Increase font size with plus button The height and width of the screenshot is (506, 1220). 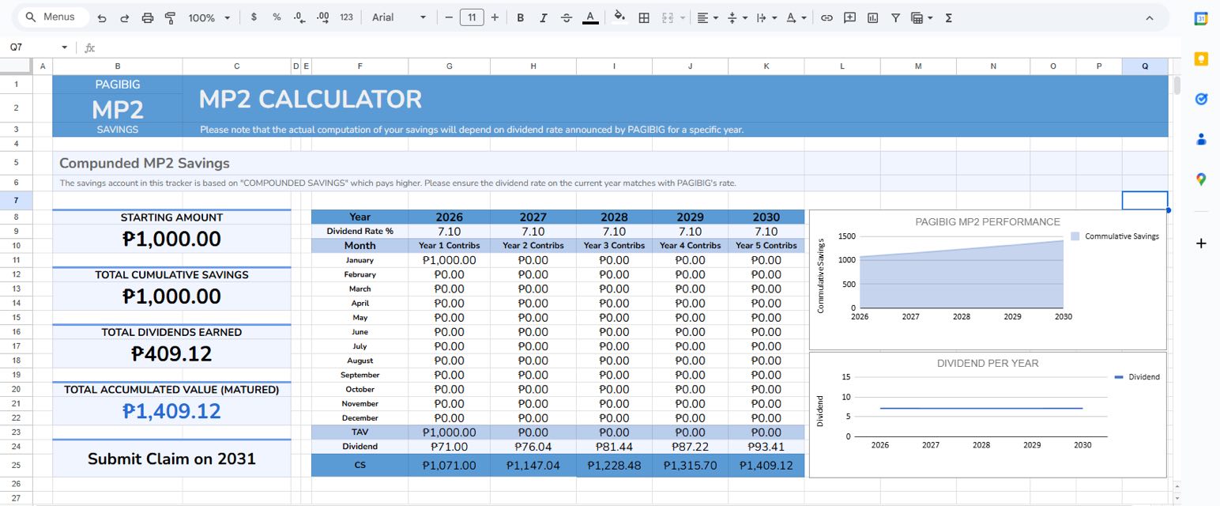[495, 17]
